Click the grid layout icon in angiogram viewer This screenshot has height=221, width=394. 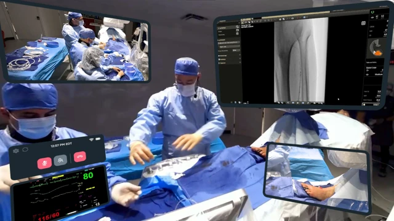(363, 23)
